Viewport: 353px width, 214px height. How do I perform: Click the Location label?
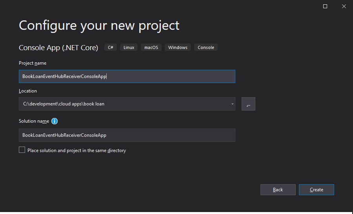28,91
